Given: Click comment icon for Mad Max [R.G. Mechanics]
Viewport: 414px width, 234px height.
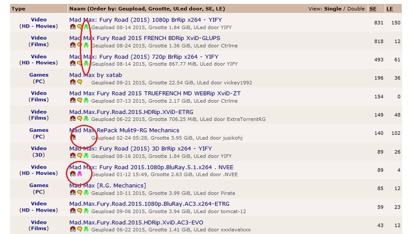Looking at the screenshot, I should pos(79,193).
